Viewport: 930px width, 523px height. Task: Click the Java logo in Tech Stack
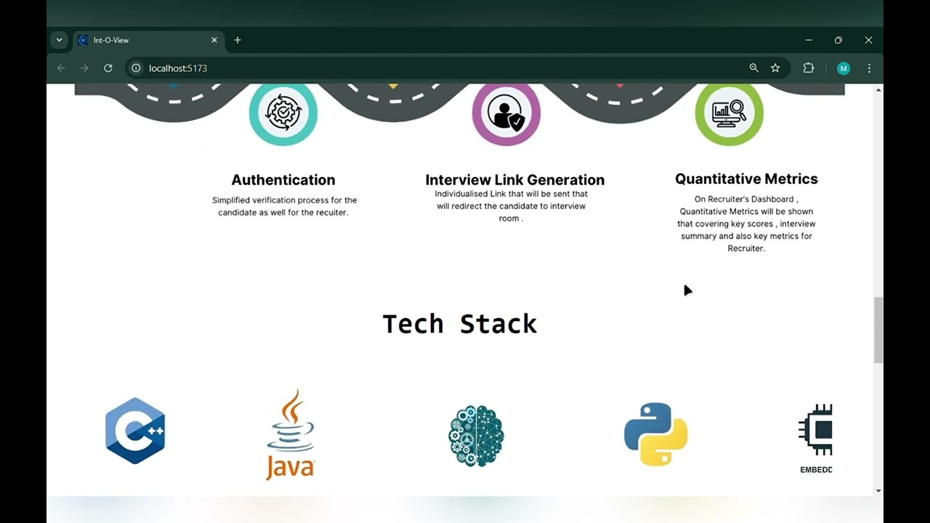pos(290,434)
